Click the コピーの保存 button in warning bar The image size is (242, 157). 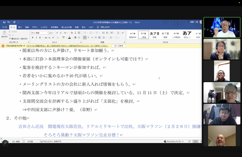click(x=119, y=46)
